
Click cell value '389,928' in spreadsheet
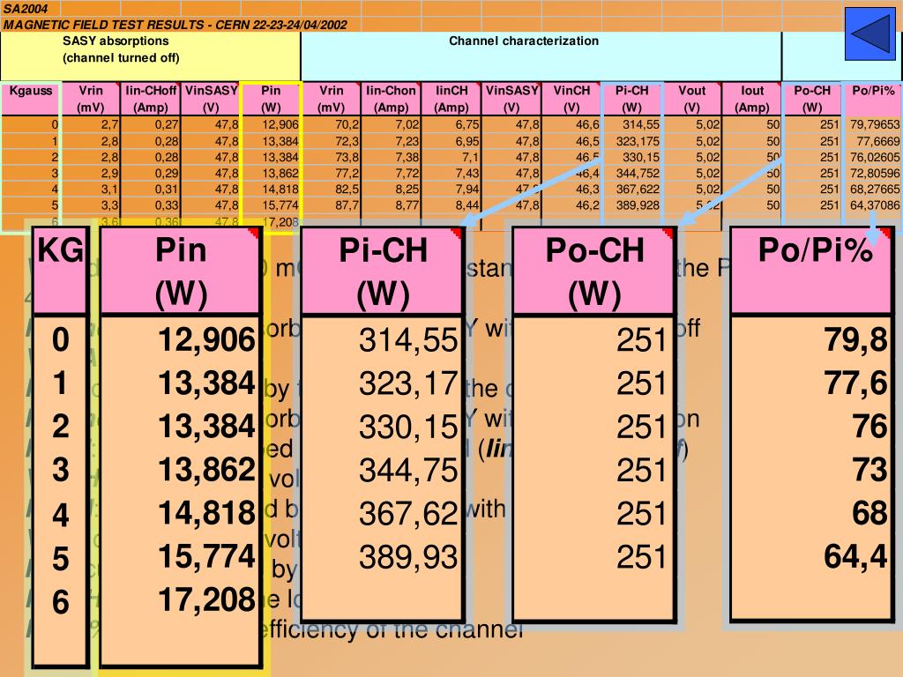tap(638, 205)
